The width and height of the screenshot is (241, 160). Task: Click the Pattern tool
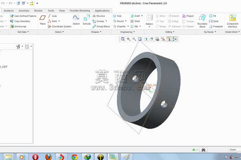pos(149,20)
